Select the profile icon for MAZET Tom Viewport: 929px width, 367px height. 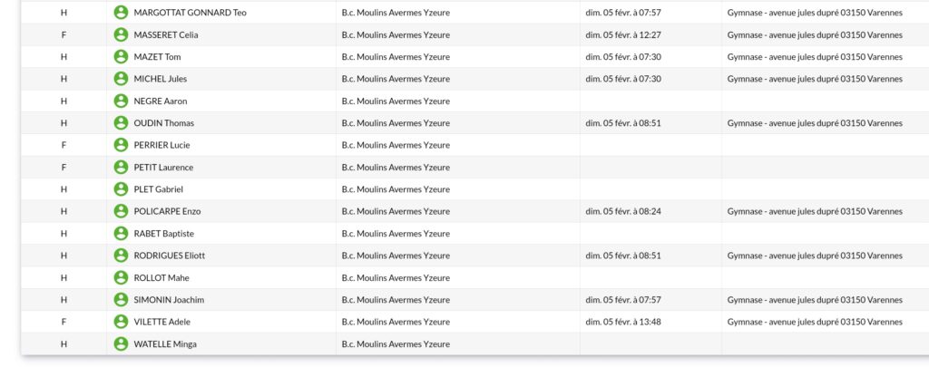[x=121, y=57]
